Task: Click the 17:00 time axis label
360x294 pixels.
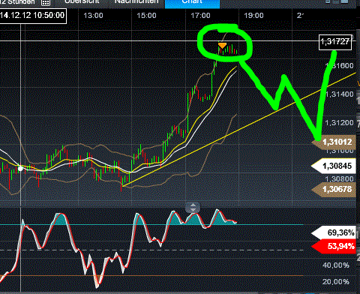Action: [200, 16]
